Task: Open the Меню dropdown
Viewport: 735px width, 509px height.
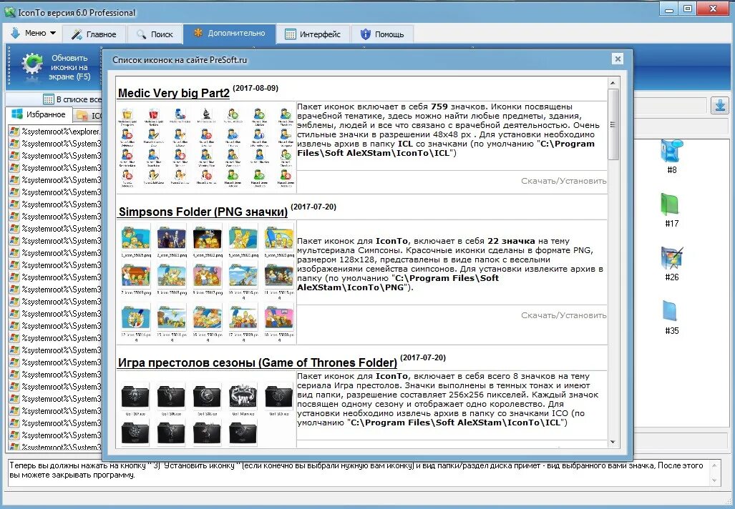Action: tap(34, 34)
